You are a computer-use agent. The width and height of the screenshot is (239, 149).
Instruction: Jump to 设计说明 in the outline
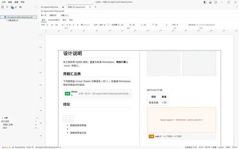pyautogui.click(x=5, y=121)
